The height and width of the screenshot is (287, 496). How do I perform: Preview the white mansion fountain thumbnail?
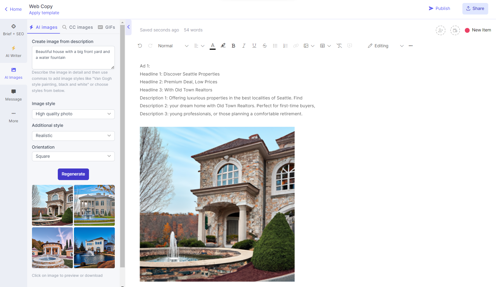point(94,205)
